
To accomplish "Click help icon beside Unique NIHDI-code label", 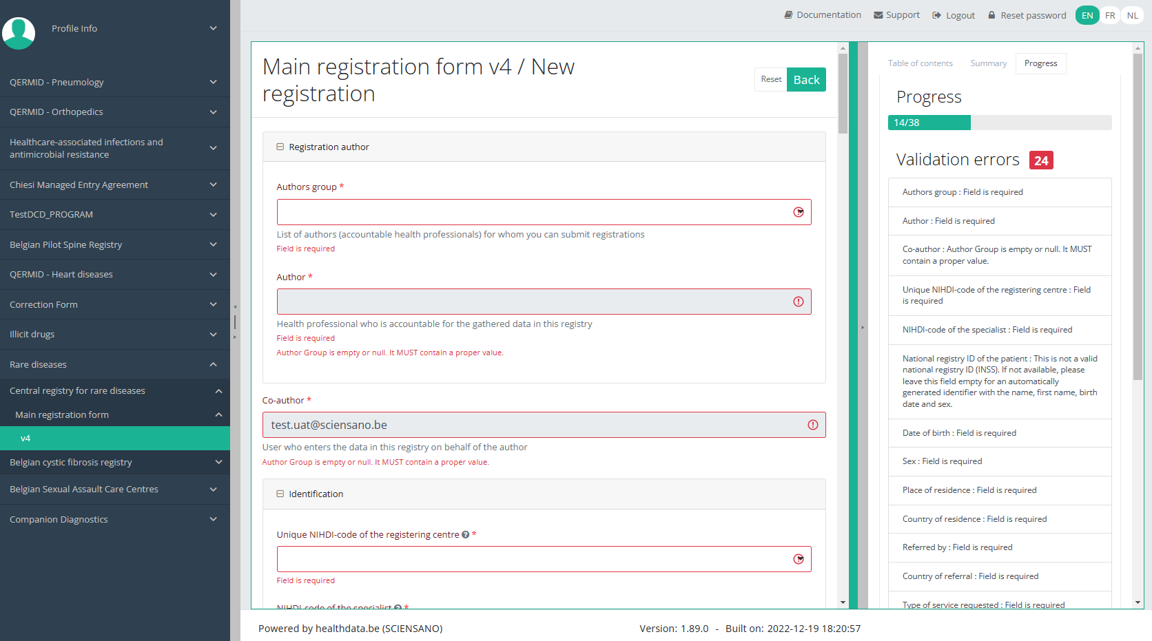I will coord(466,535).
